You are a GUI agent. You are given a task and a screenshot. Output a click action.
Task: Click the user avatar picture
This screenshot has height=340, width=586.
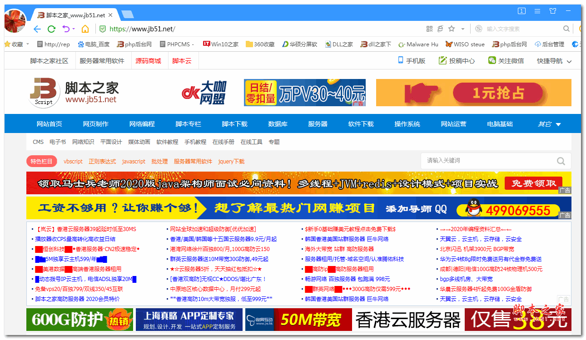point(15,21)
